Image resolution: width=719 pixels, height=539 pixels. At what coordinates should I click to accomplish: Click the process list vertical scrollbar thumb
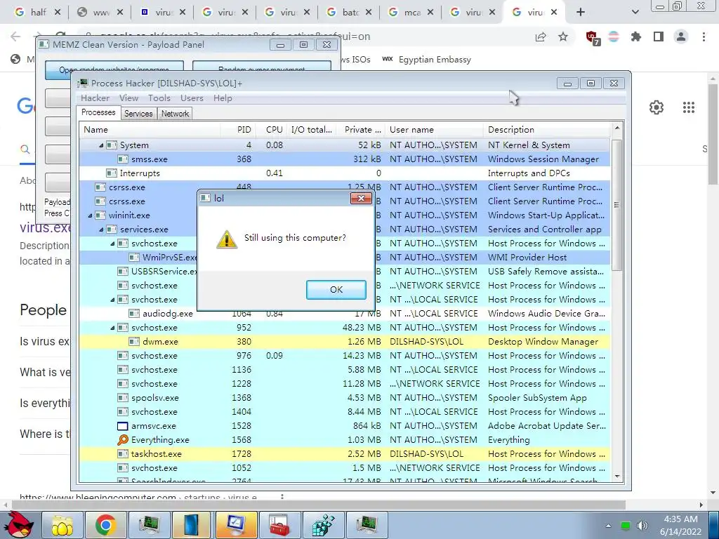(x=616, y=205)
